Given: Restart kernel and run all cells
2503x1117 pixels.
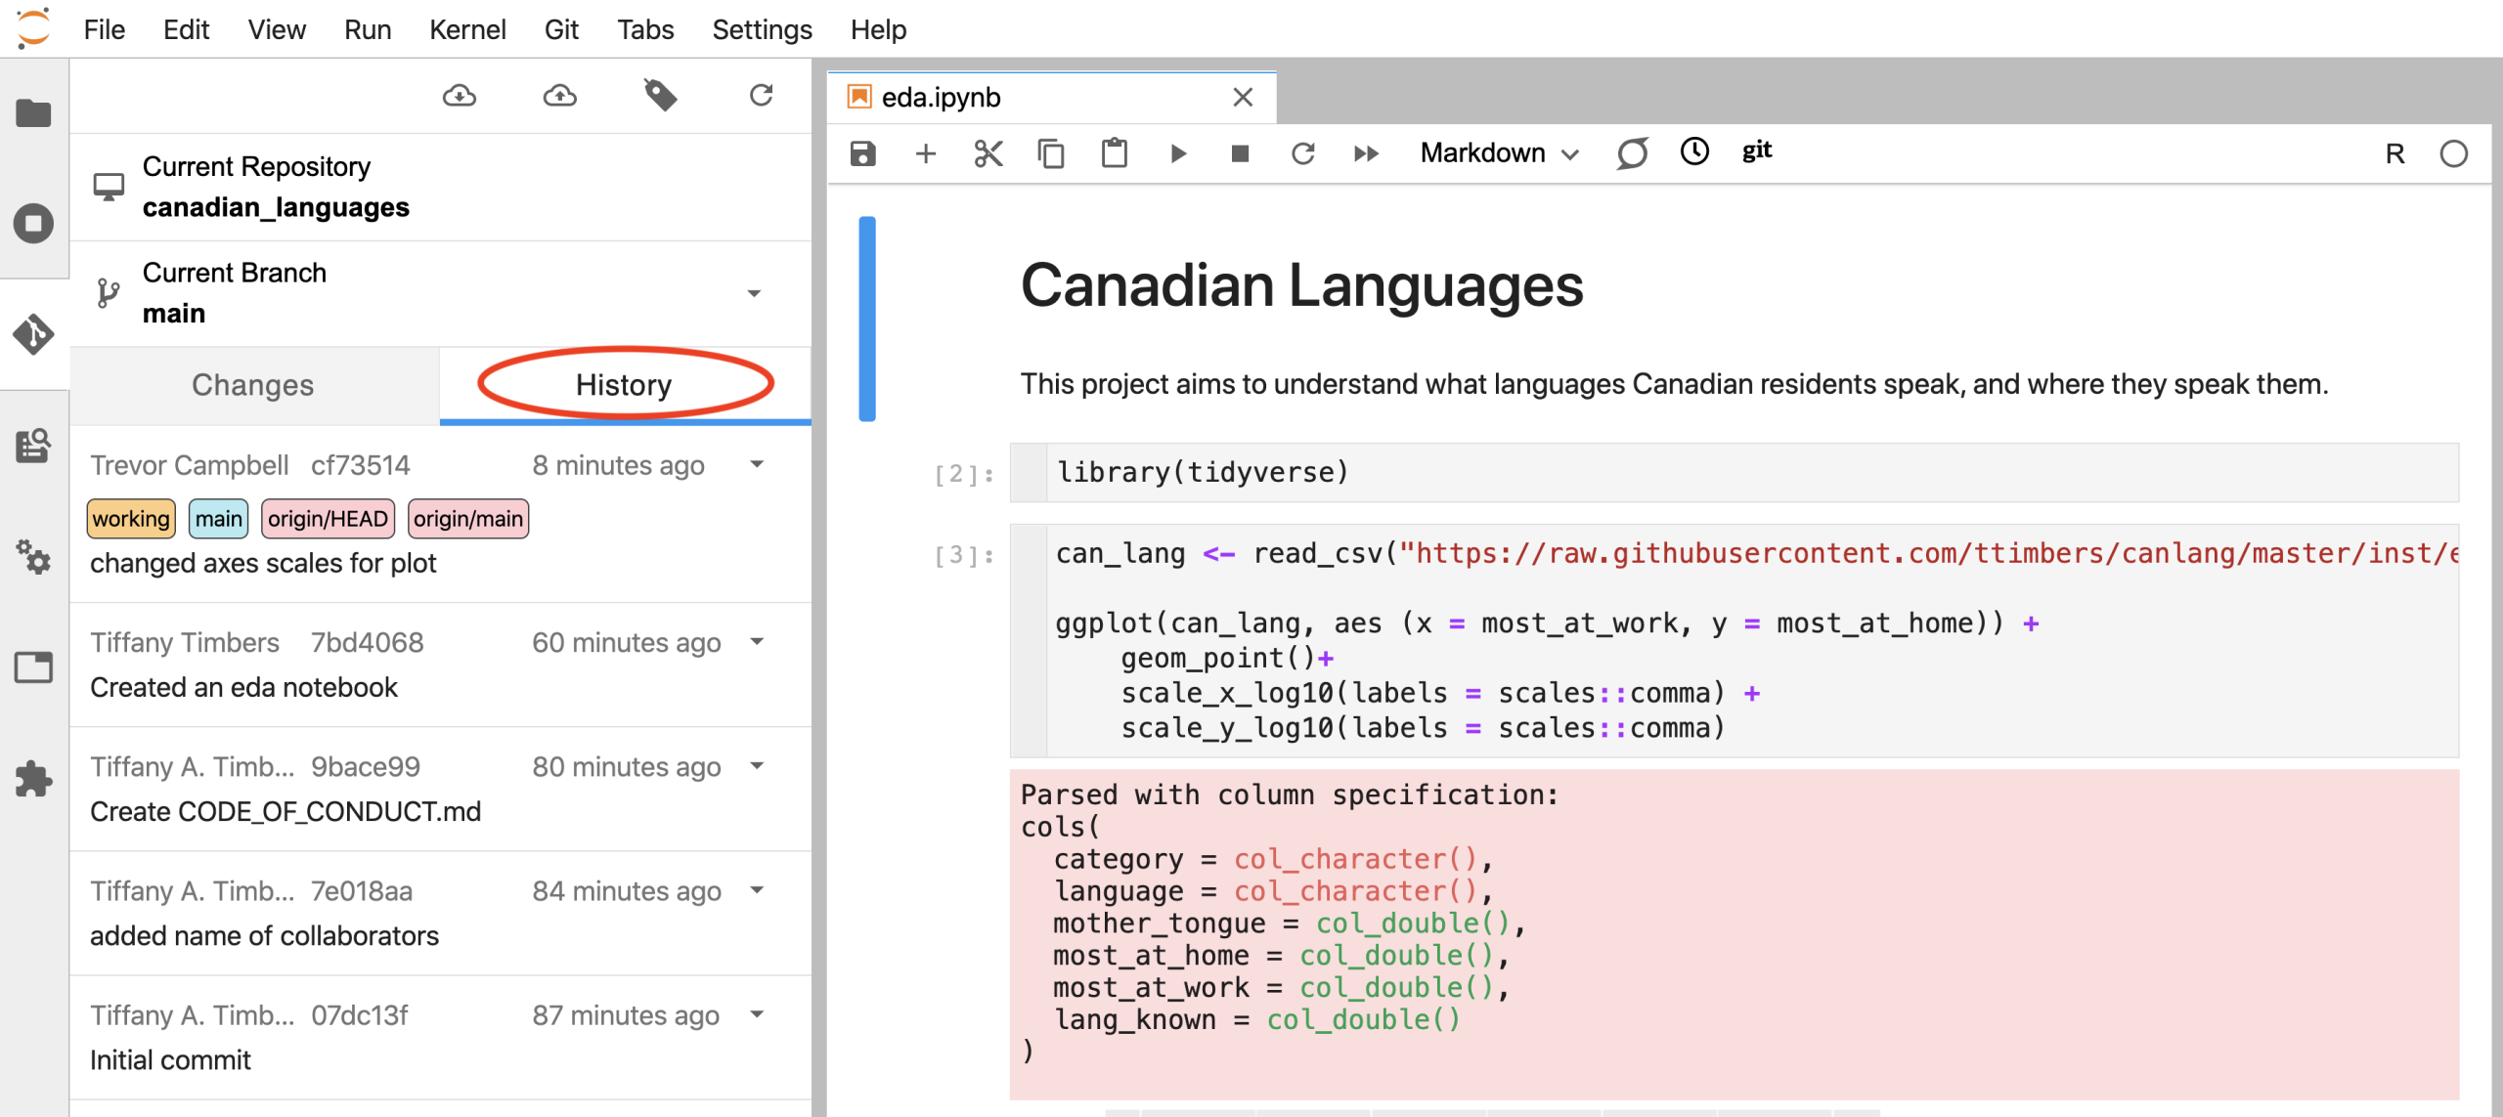Looking at the screenshot, I should click(x=1366, y=153).
